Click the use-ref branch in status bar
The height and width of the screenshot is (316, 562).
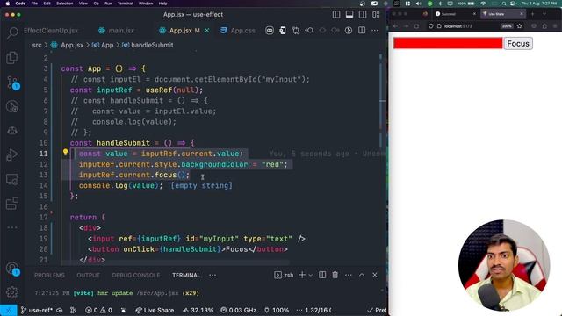tap(36, 310)
